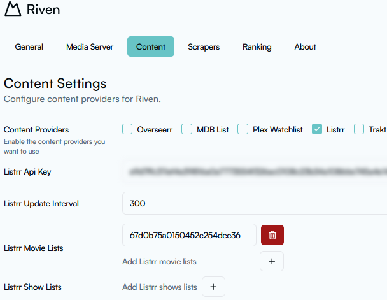The height and width of the screenshot is (300, 387).
Task: Enable the Overseerr content provider
Action: pyautogui.click(x=127, y=129)
